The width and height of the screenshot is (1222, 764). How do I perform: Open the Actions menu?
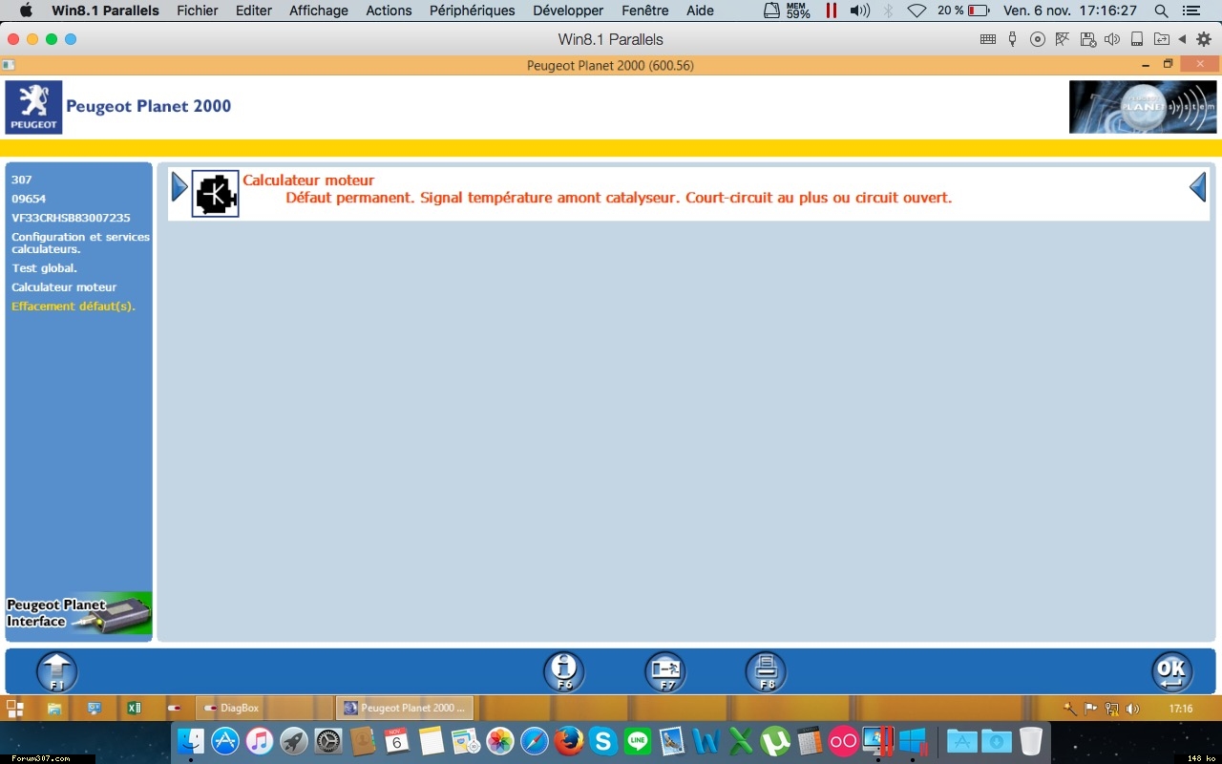(390, 11)
